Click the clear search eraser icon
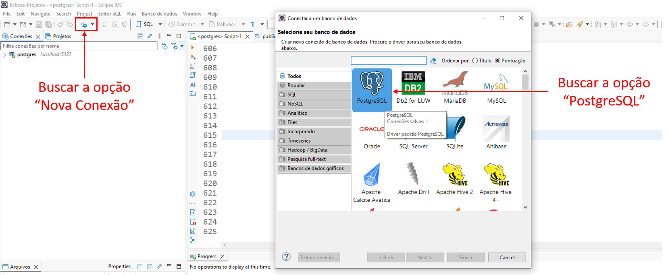 433,61
